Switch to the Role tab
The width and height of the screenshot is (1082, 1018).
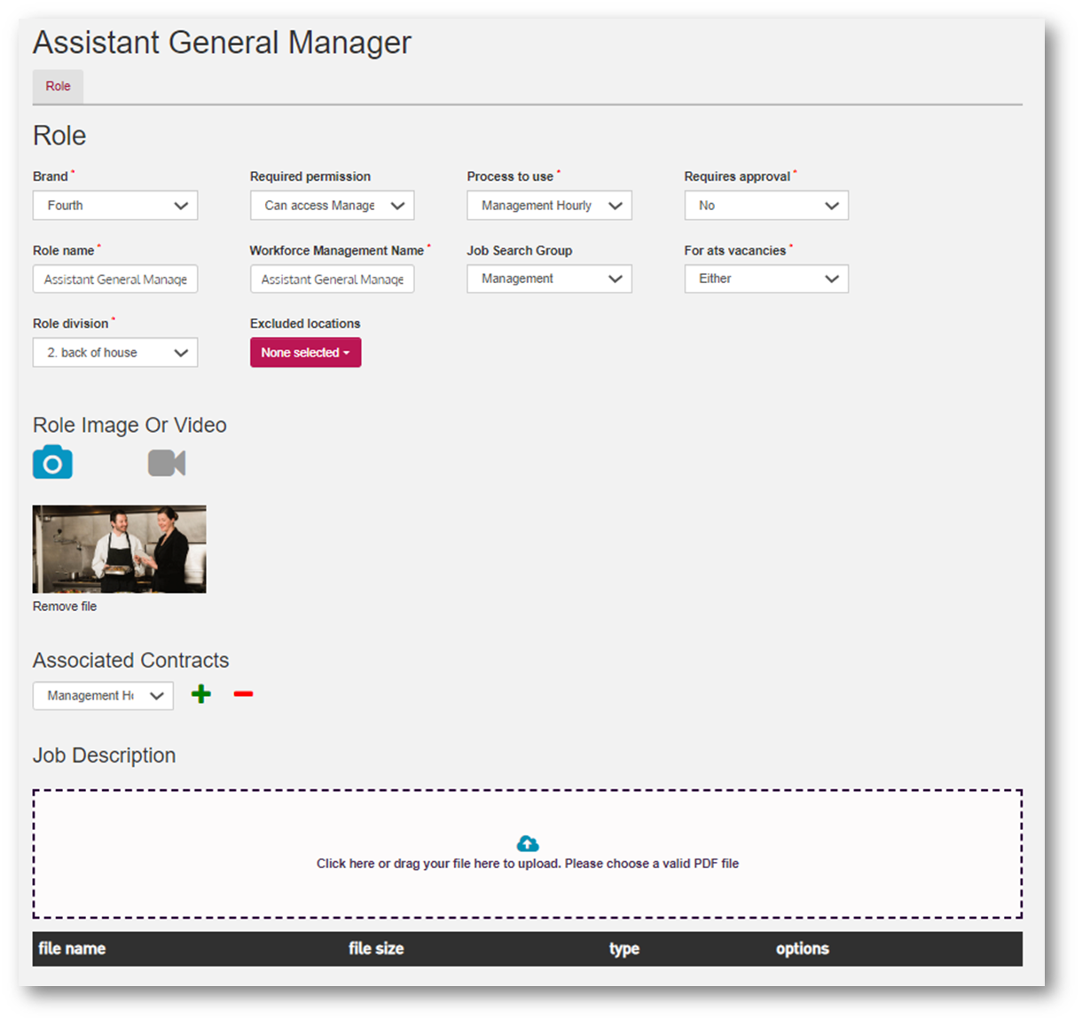coord(58,87)
